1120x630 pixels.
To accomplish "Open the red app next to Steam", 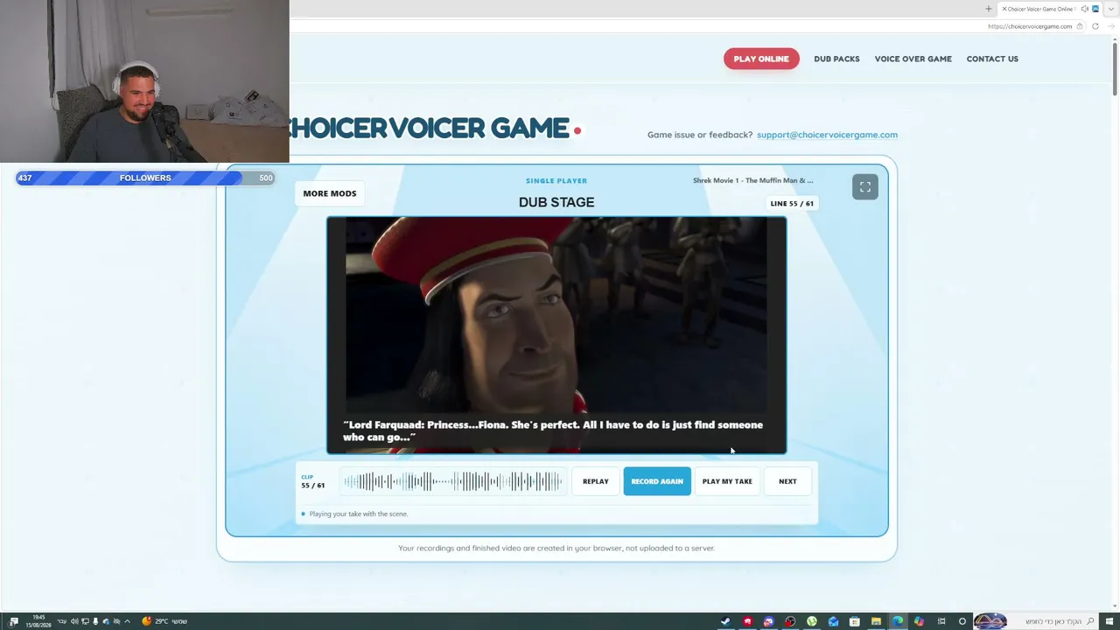I will [747, 621].
